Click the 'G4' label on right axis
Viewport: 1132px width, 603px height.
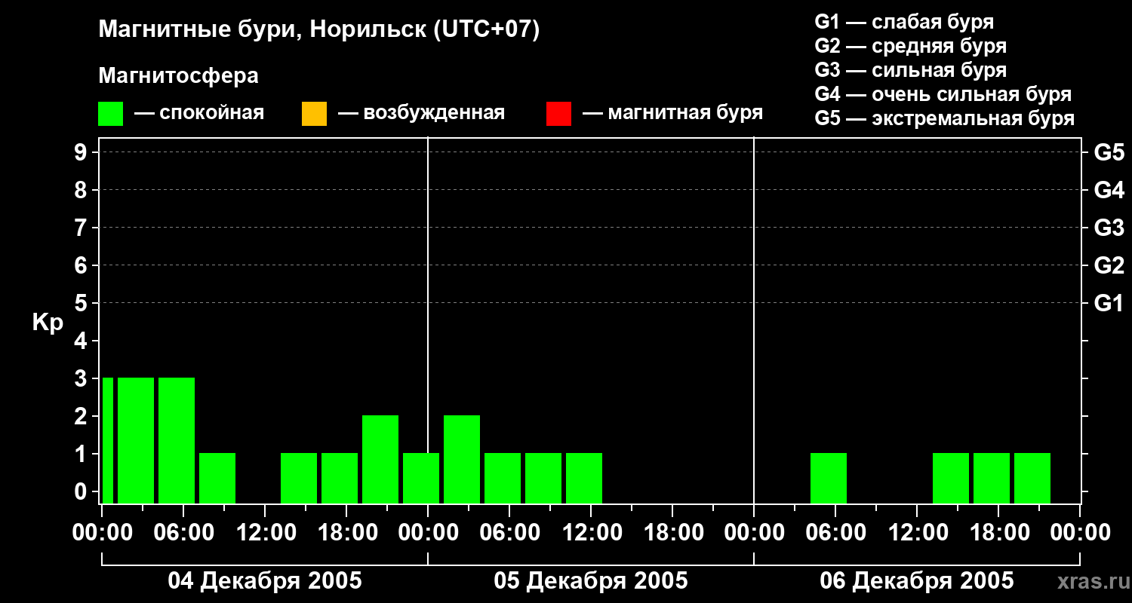click(1109, 190)
